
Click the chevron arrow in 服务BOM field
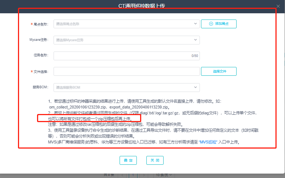pyautogui.click(x=196, y=87)
